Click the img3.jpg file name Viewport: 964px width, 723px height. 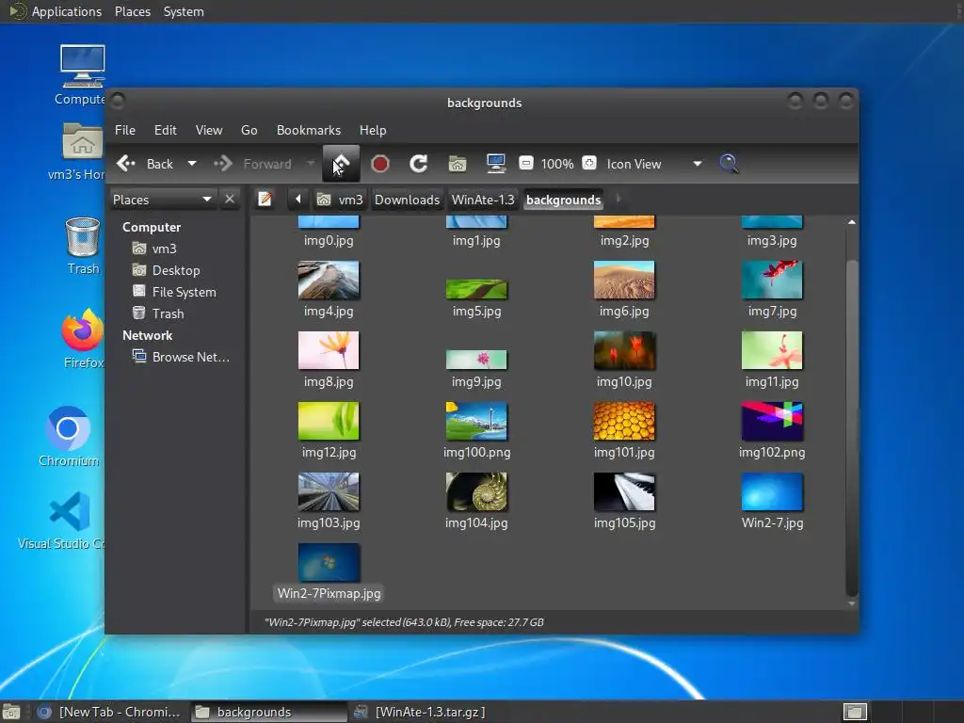(772, 240)
